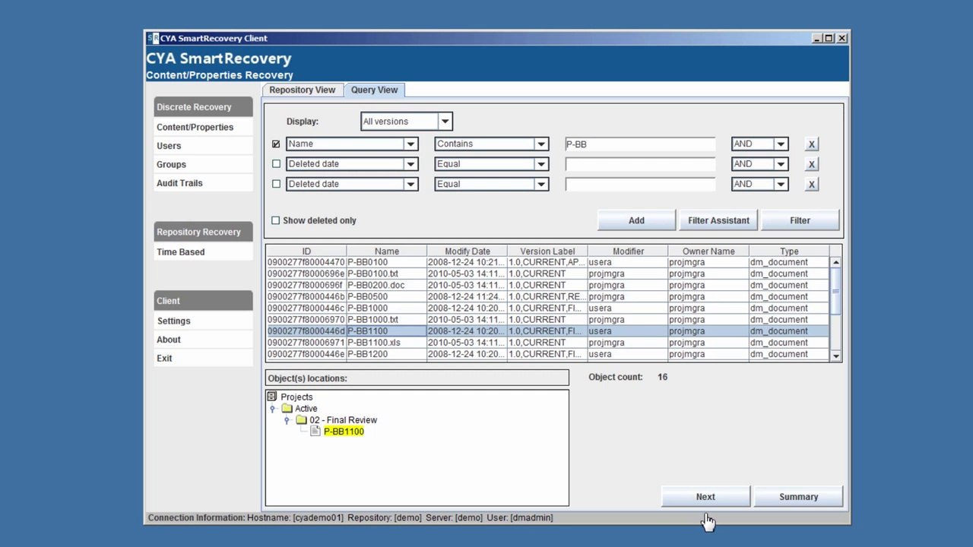
Task: Select the P-BB0500 row
Action: click(x=547, y=296)
